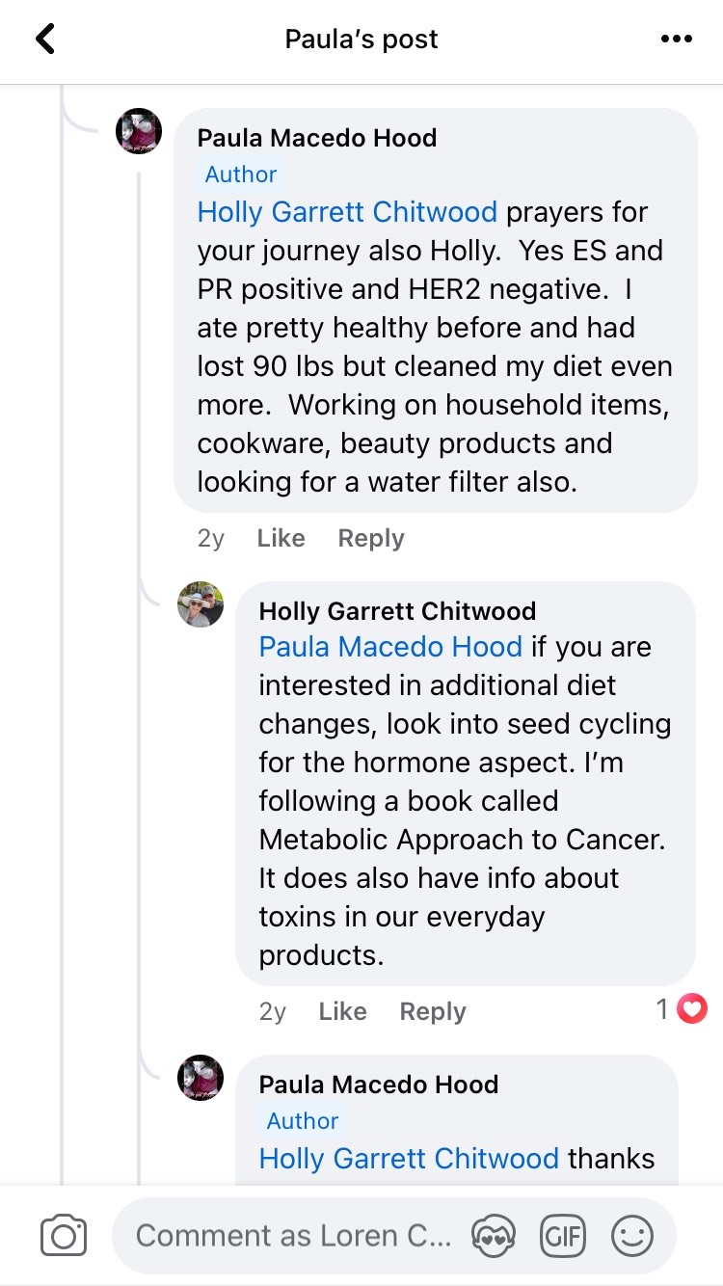Like Holly's seed cycling comment
The height and width of the screenshot is (1286, 723).
[341, 1010]
